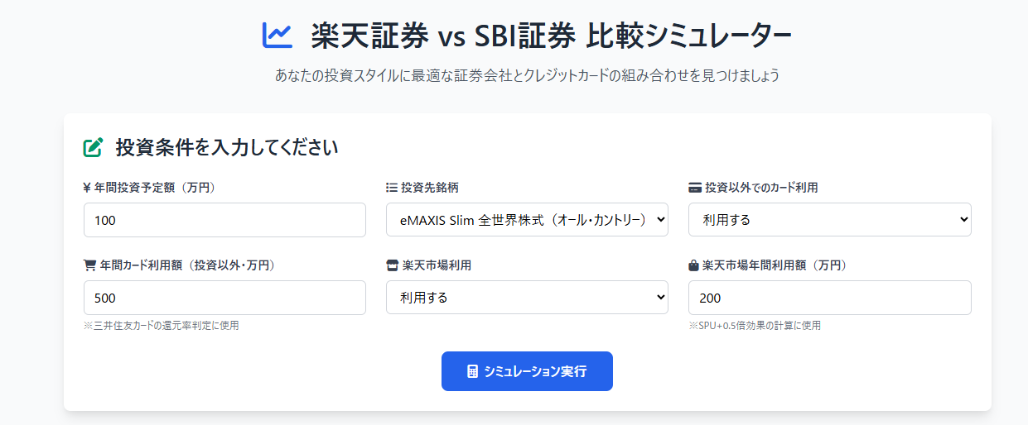The width and height of the screenshot is (1028, 425).
Task: Run simulation with シミュレーション実行 button
Action: click(527, 371)
